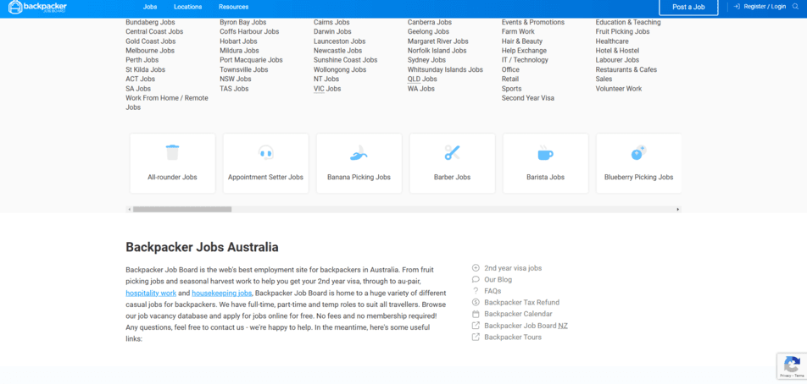
Task: Open Byron Bay Jobs
Action: (x=243, y=23)
